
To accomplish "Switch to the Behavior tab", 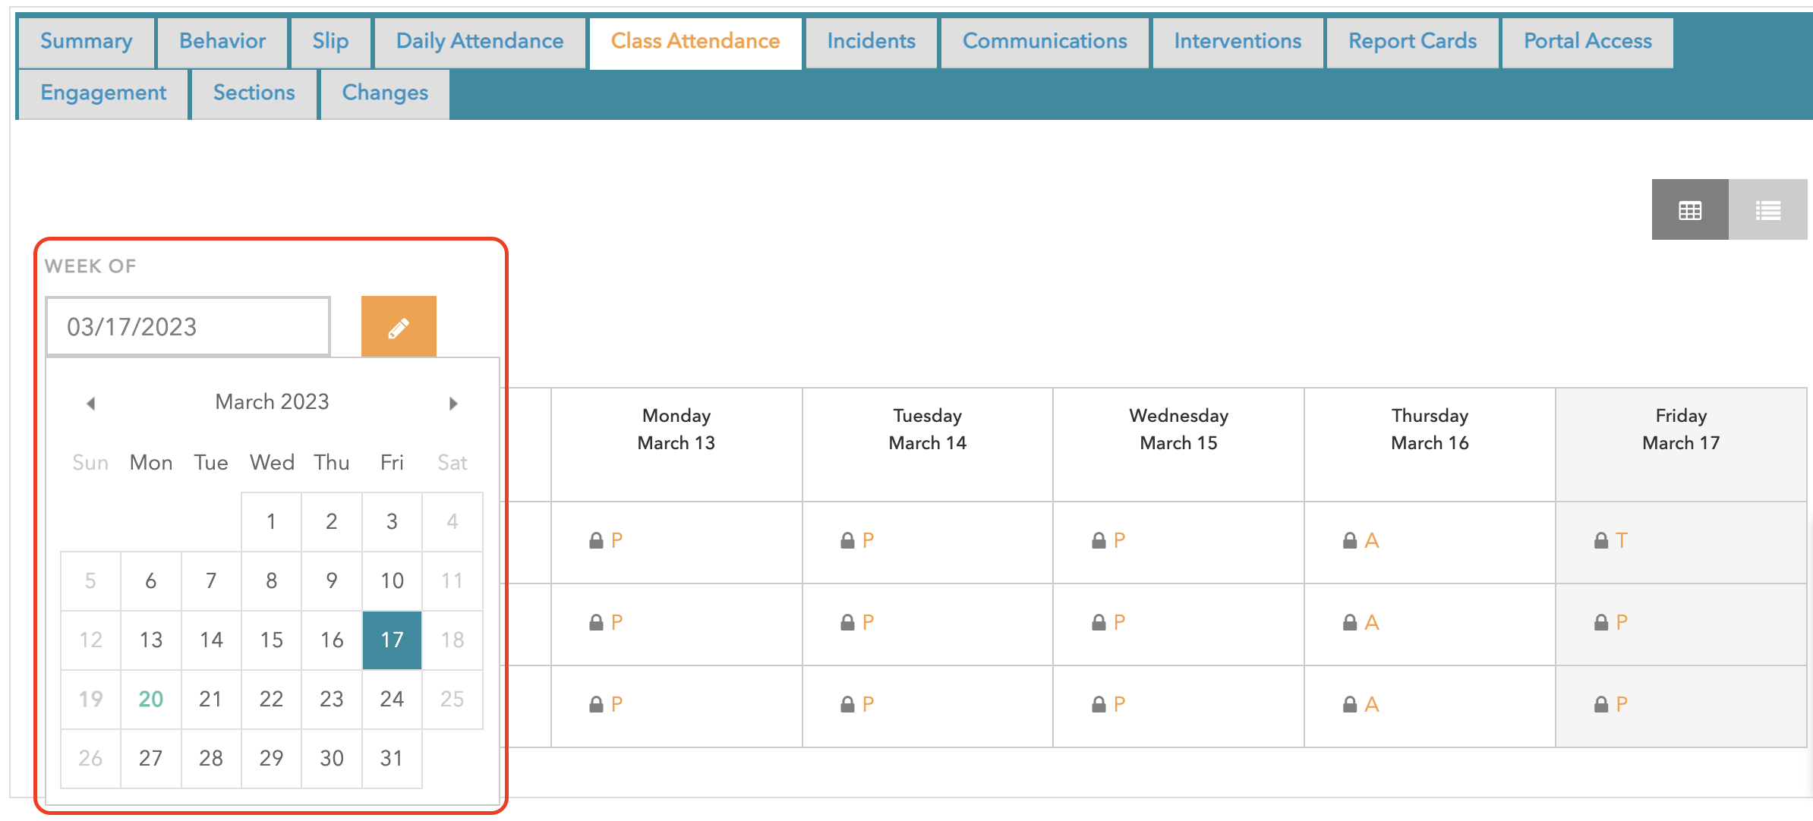I will 222,42.
